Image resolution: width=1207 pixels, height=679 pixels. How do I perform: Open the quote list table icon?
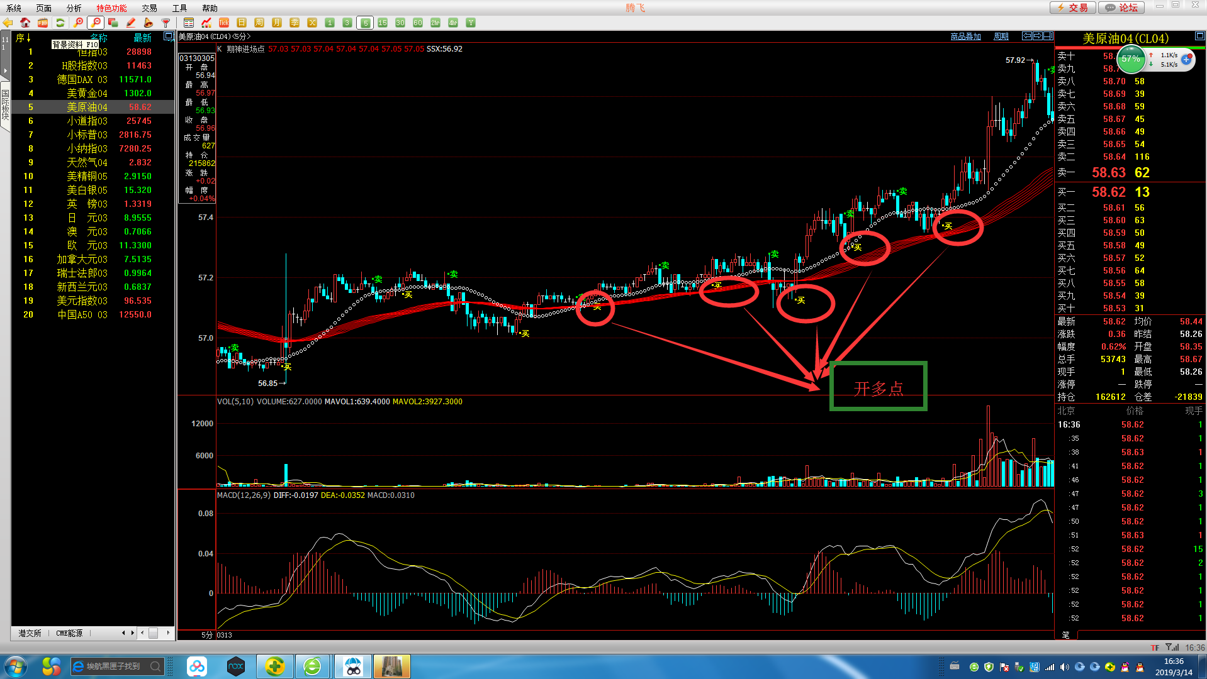click(189, 23)
